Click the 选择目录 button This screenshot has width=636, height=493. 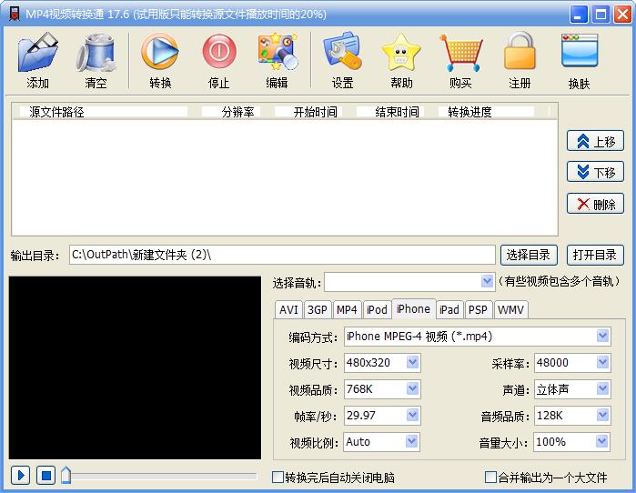529,255
